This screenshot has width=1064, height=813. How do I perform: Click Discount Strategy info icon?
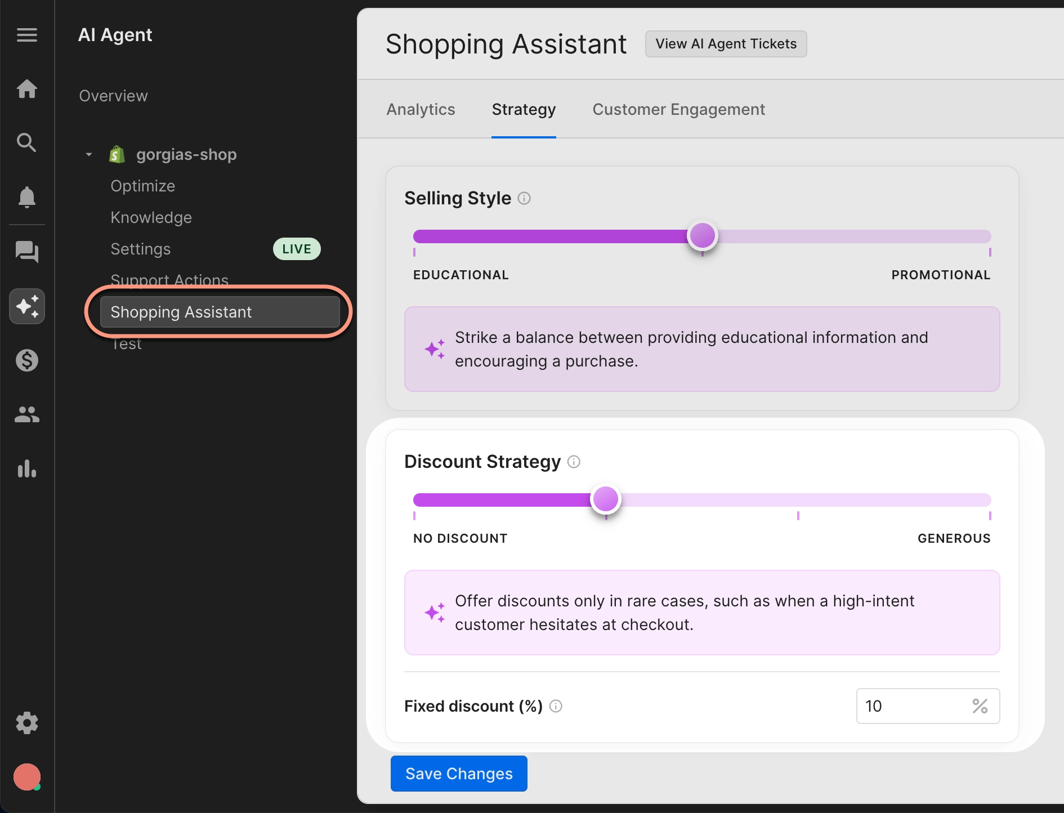click(x=574, y=462)
